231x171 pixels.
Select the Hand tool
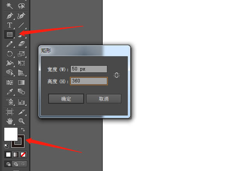tap(10, 121)
